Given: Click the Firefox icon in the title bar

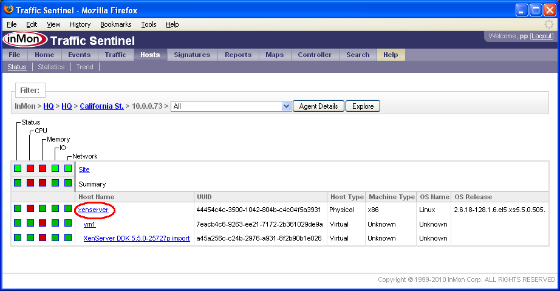Looking at the screenshot, I should [9, 10].
